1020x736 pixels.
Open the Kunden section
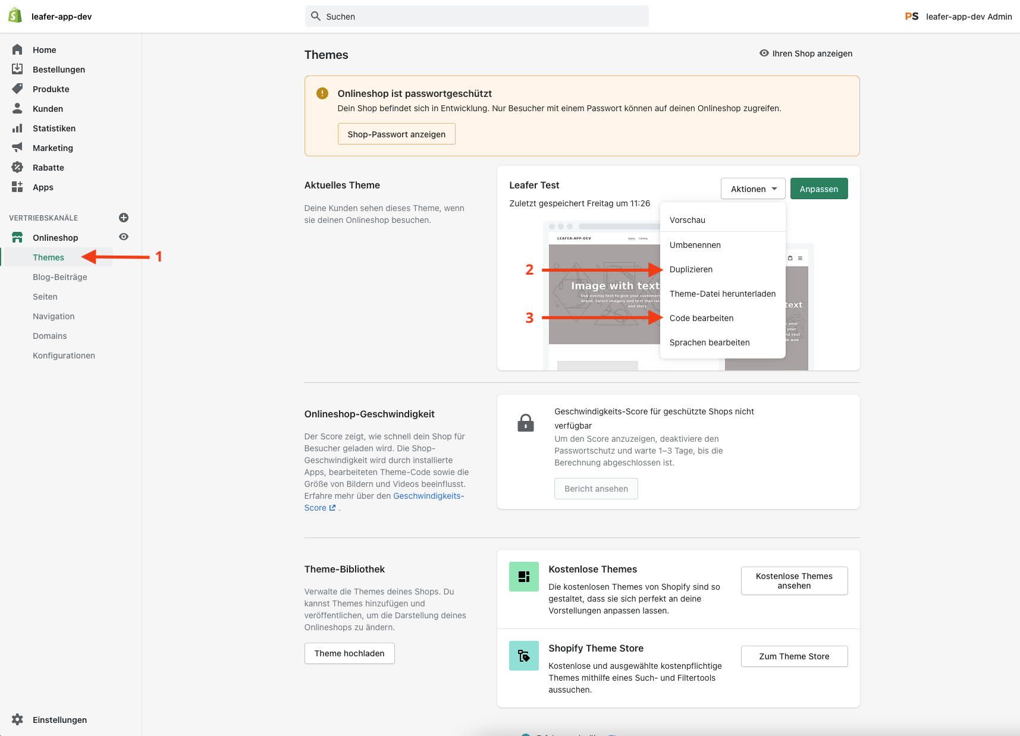click(x=48, y=108)
